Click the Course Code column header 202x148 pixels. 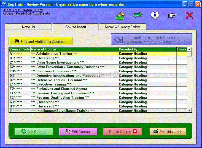pyautogui.click(x=20, y=49)
